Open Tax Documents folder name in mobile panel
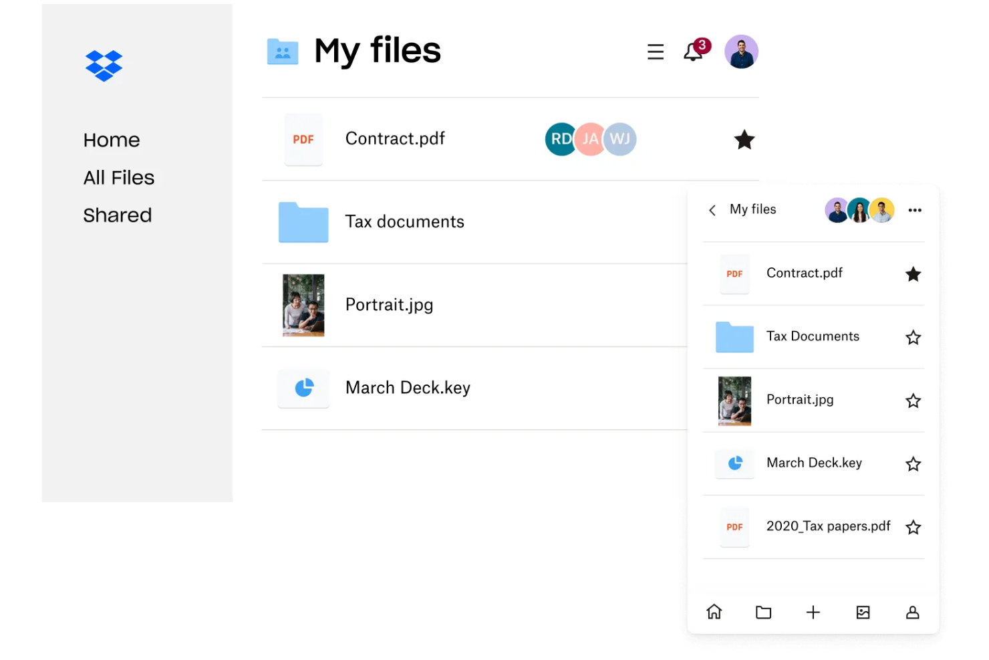Image resolution: width=989 pixels, height=660 pixels. pyautogui.click(x=813, y=336)
